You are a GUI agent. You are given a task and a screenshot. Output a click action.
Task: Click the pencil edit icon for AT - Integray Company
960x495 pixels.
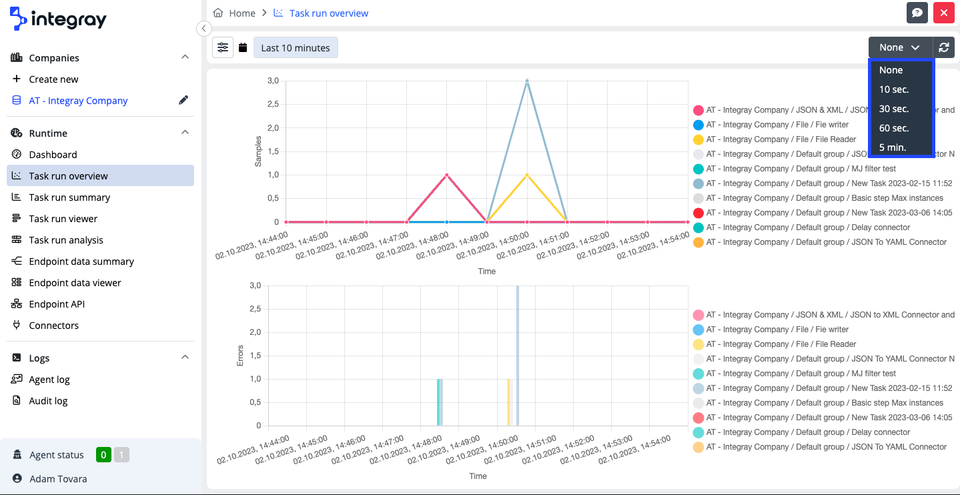[183, 101]
